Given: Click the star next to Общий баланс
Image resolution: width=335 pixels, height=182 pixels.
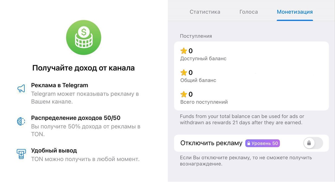Looking at the screenshot, I should [184, 72].
